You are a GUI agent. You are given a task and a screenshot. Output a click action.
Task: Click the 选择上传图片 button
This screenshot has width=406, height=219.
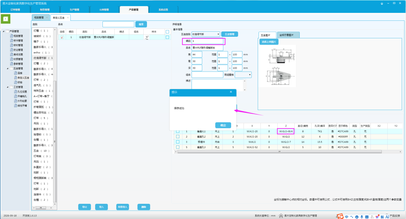tap(269, 42)
